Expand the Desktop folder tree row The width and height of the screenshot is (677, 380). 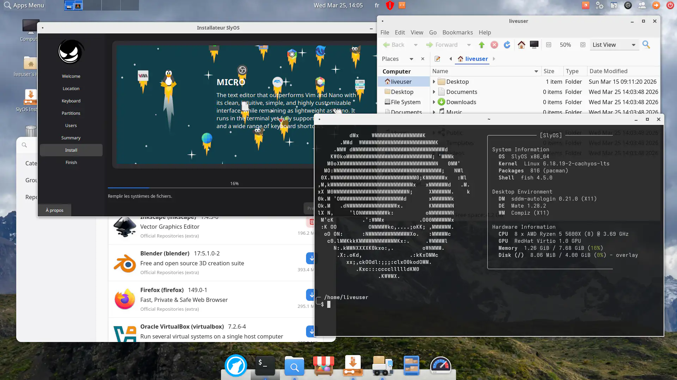tap(434, 82)
